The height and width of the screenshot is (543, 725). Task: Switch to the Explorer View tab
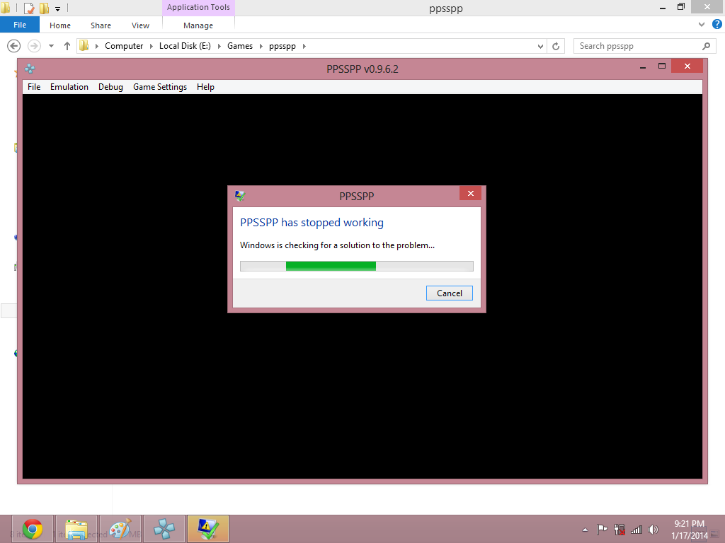(x=140, y=25)
